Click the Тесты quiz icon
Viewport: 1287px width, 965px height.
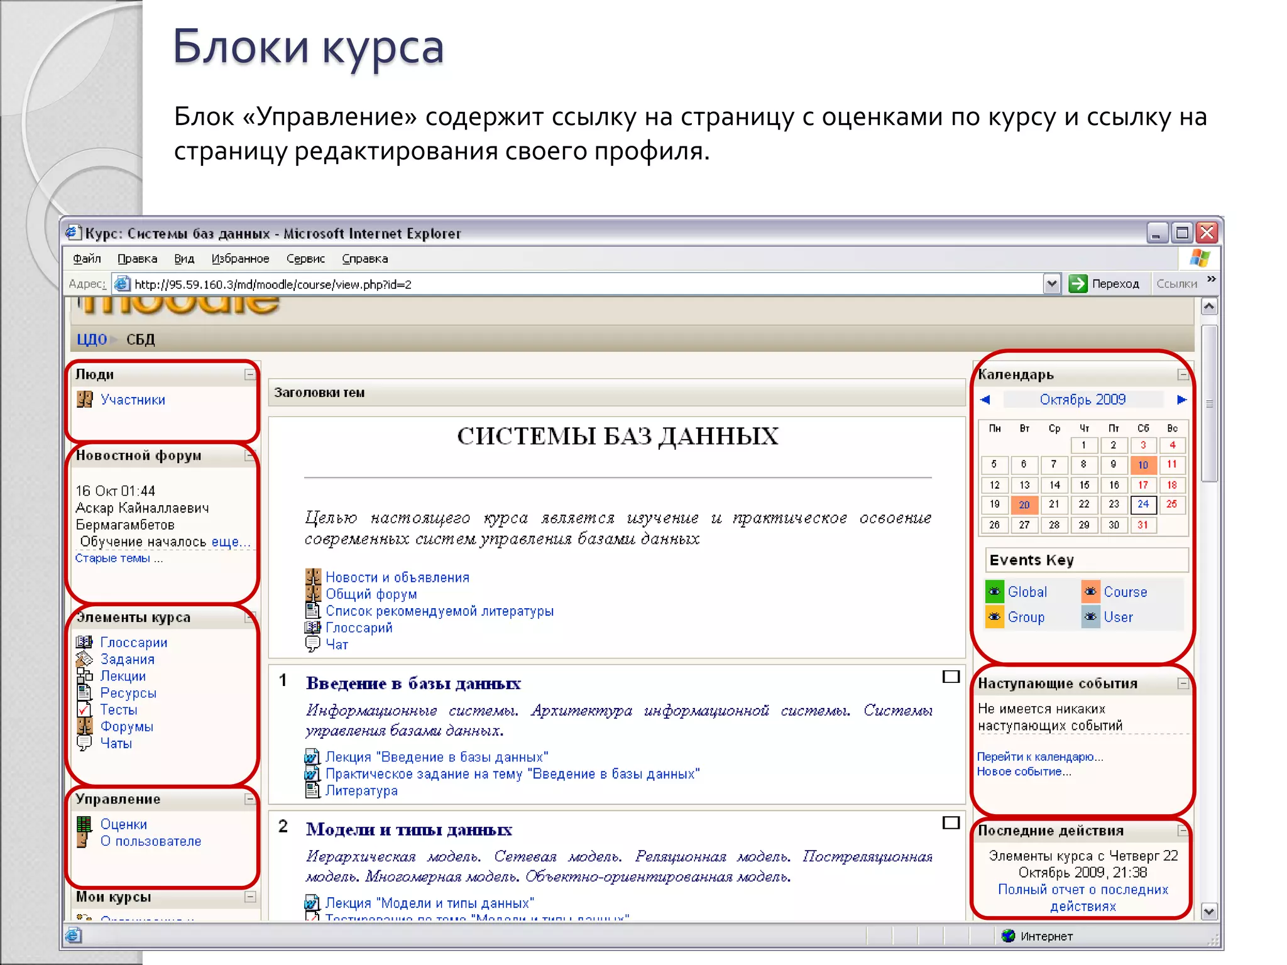click(x=84, y=710)
